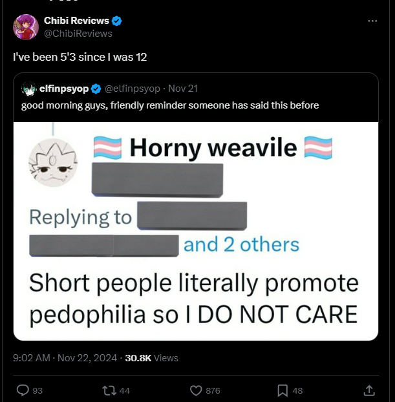Viewport: 395px width, 402px height.
Task: Bookmark this tweet
Action: point(283,390)
